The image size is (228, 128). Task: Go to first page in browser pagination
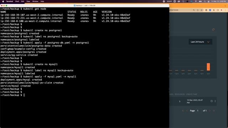[183, 111]
